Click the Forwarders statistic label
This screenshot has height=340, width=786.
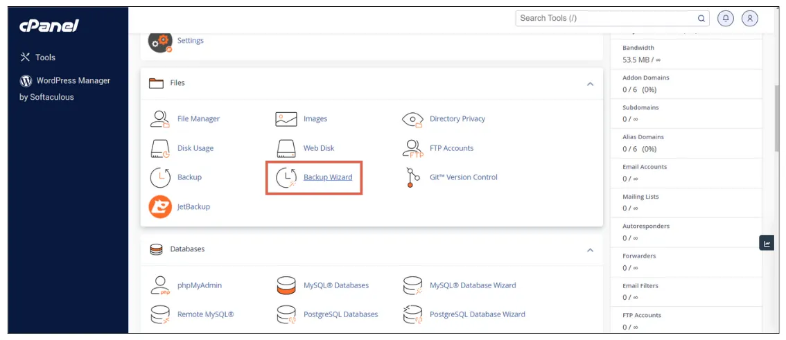coord(639,256)
